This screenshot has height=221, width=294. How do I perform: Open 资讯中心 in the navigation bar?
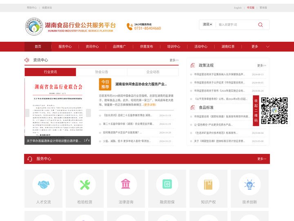tap(92, 46)
